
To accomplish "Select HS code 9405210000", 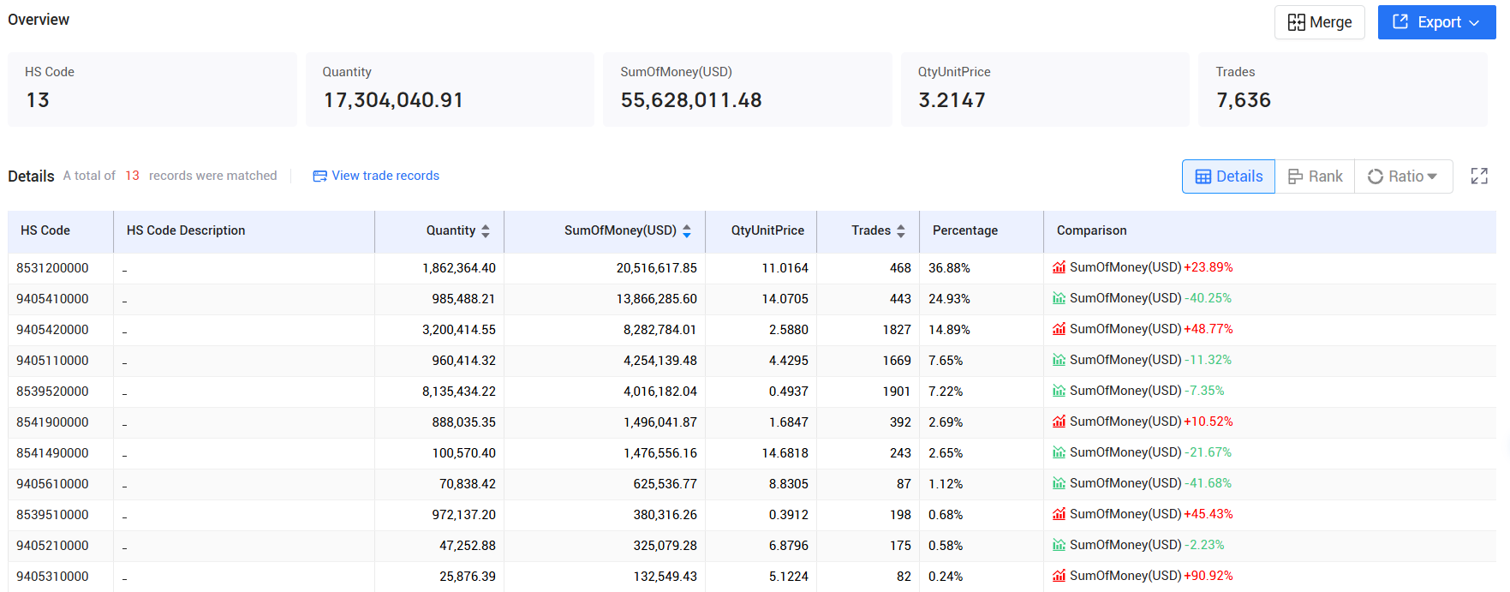I will coord(52,546).
